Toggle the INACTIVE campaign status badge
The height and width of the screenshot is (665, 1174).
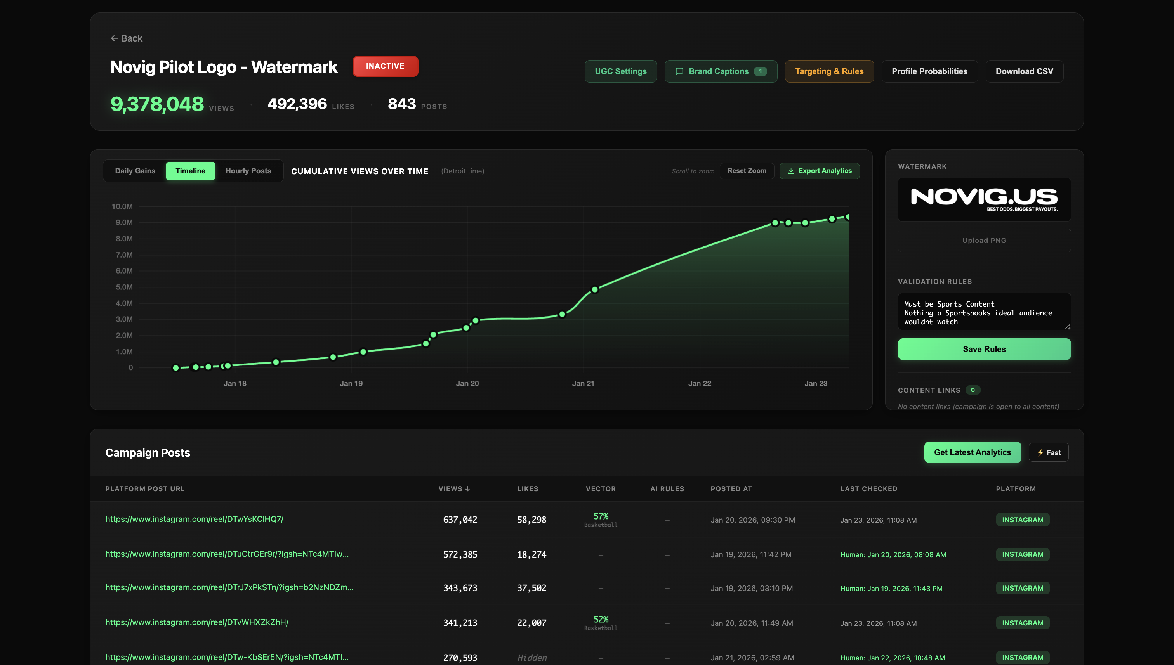point(385,66)
